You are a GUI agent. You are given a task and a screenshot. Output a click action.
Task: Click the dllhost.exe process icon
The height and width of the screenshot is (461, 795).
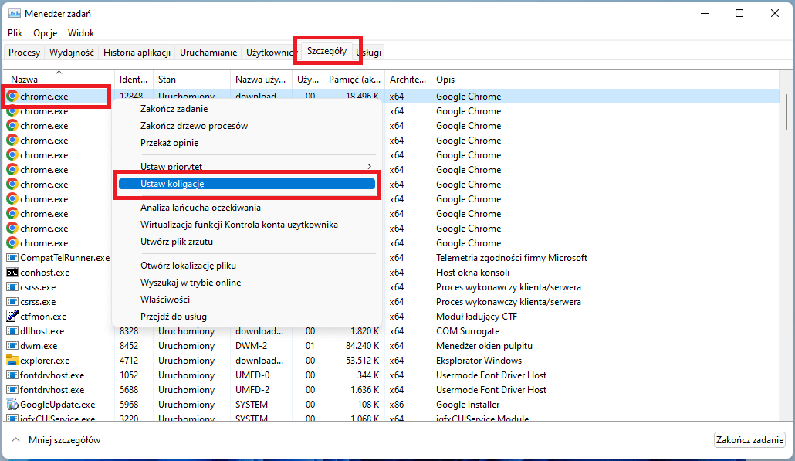[12, 331]
